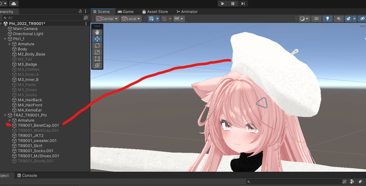Open the Console tab
Screen dimensions: 366x186
pos(27,175)
